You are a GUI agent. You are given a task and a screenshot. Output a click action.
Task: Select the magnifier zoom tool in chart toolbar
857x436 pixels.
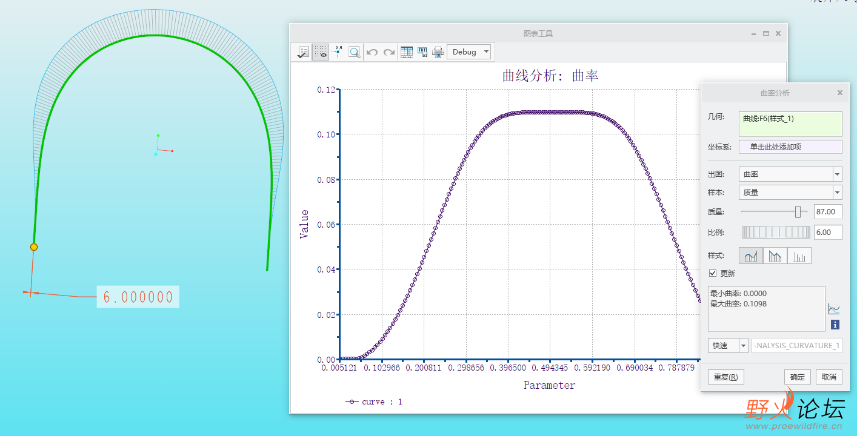point(355,52)
